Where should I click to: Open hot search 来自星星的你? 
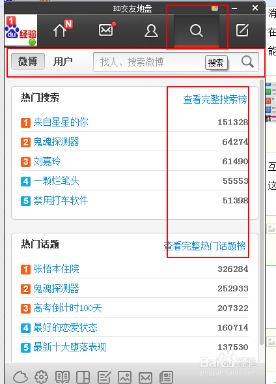tap(61, 122)
